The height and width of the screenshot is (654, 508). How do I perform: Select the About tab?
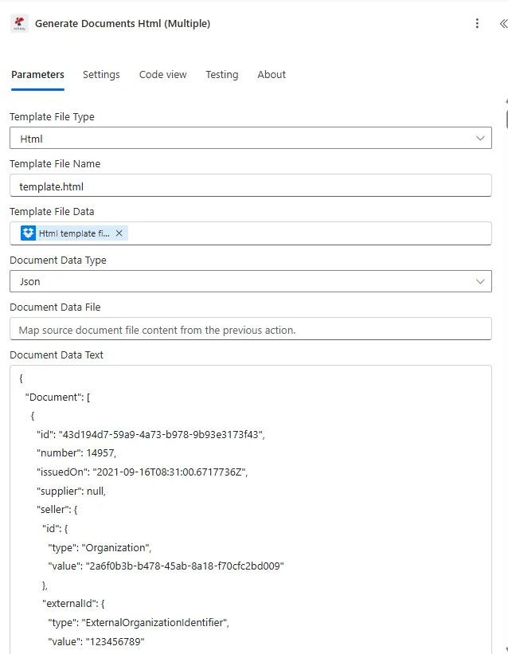(x=271, y=74)
